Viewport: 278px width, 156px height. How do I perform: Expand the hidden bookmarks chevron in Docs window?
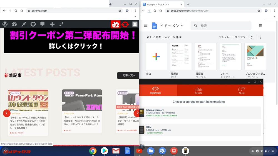coord(274,16)
